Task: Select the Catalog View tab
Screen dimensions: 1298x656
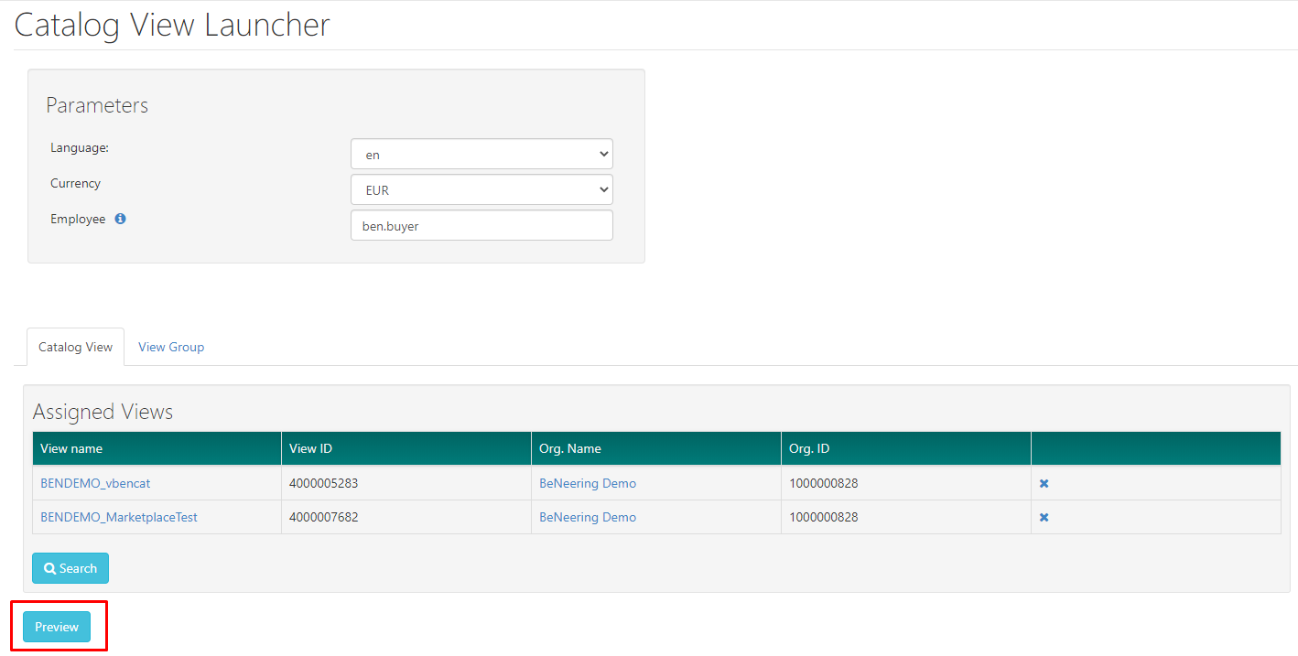Action: coord(75,347)
